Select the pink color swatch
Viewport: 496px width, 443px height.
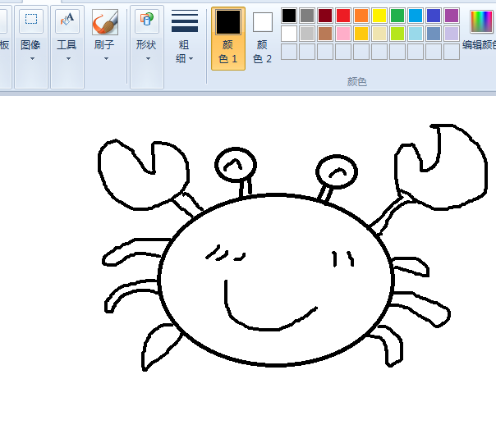point(343,34)
